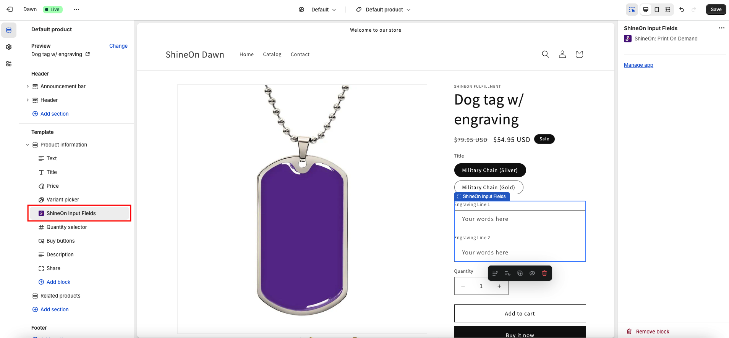Image resolution: width=729 pixels, height=338 pixels.
Task: Click the Live status badge
Action: coord(52,10)
